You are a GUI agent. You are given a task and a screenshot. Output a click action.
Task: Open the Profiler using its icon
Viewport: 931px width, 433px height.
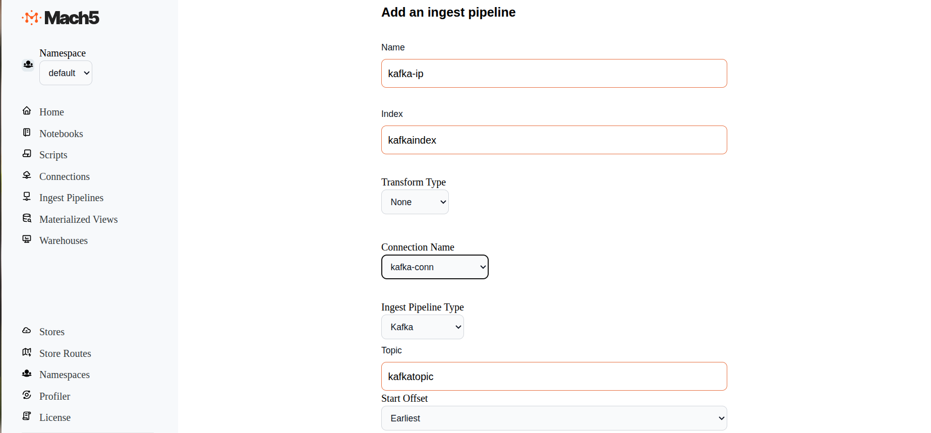(27, 395)
